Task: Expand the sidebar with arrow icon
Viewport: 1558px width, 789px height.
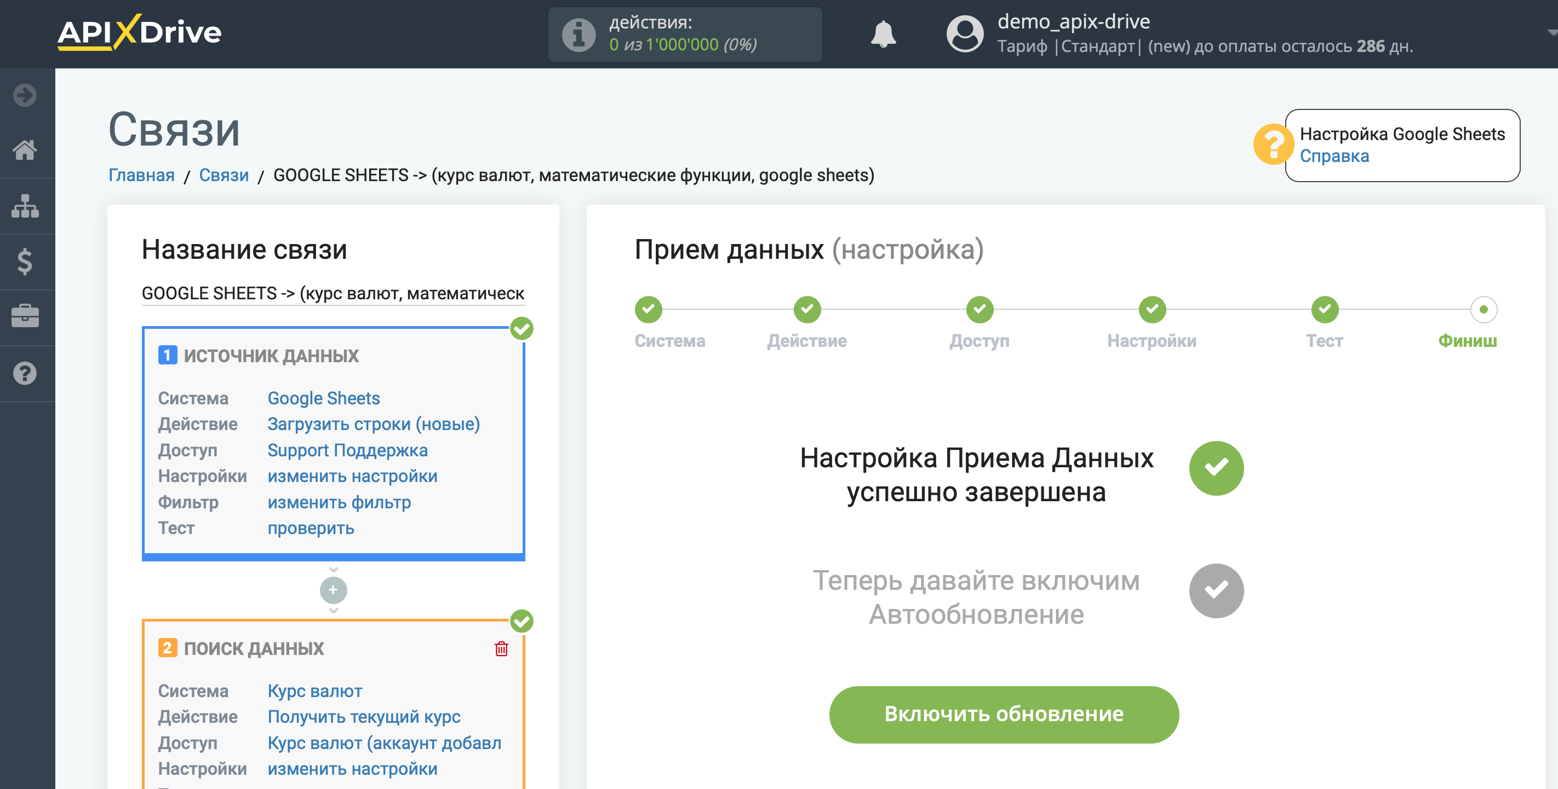Action: pyautogui.click(x=25, y=95)
